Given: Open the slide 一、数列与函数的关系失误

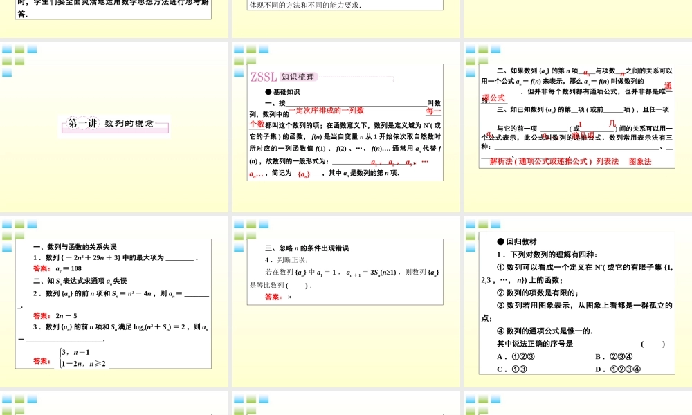Looking at the screenshot, I should click(114, 302).
